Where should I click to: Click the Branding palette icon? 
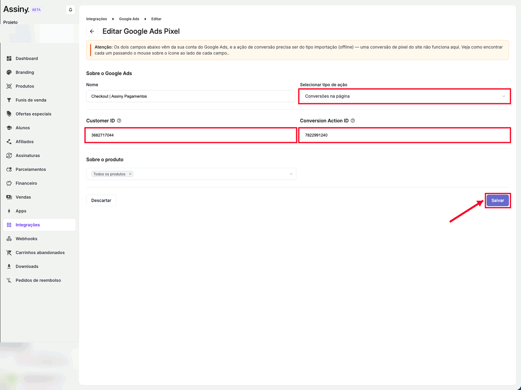(x=9, y=72)
